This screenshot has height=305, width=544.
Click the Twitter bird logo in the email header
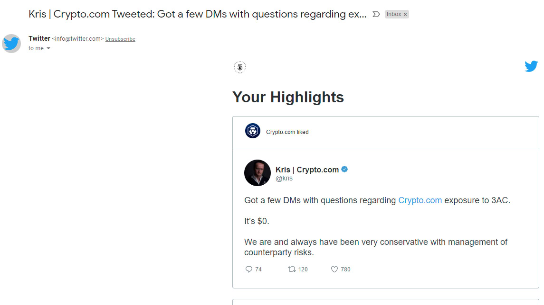point(531,66)
